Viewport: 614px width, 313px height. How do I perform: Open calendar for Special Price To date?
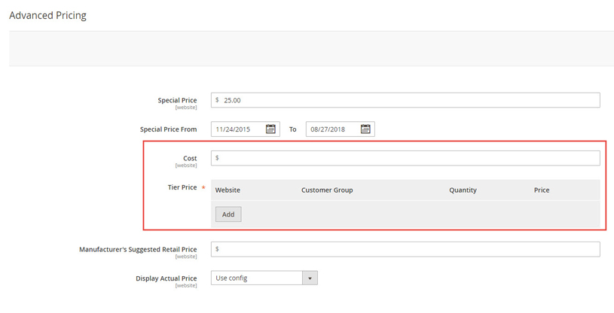coord(365,129)
